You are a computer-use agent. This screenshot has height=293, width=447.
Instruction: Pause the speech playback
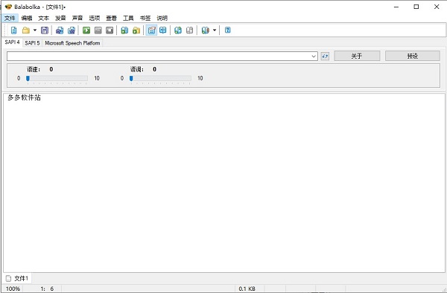tap(98, 30)
